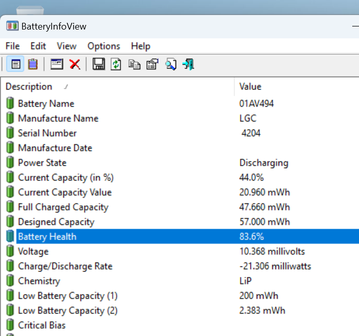Click the battery icon beside Critical Bias

click(x=10, y=325)
